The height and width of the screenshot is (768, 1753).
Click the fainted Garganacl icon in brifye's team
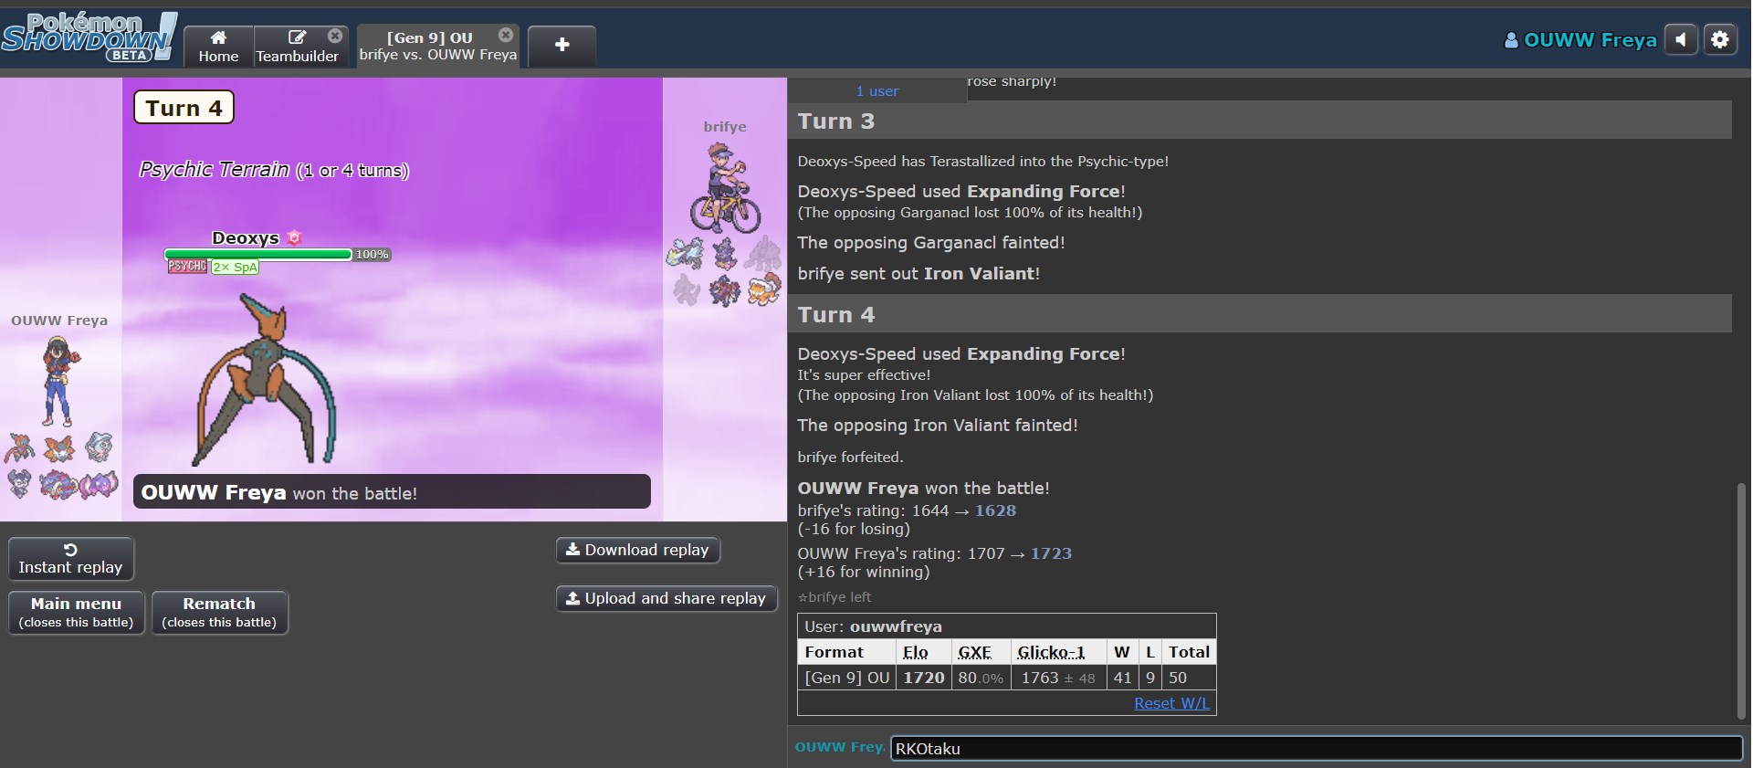pyautogui.click(x=763, y=253)
